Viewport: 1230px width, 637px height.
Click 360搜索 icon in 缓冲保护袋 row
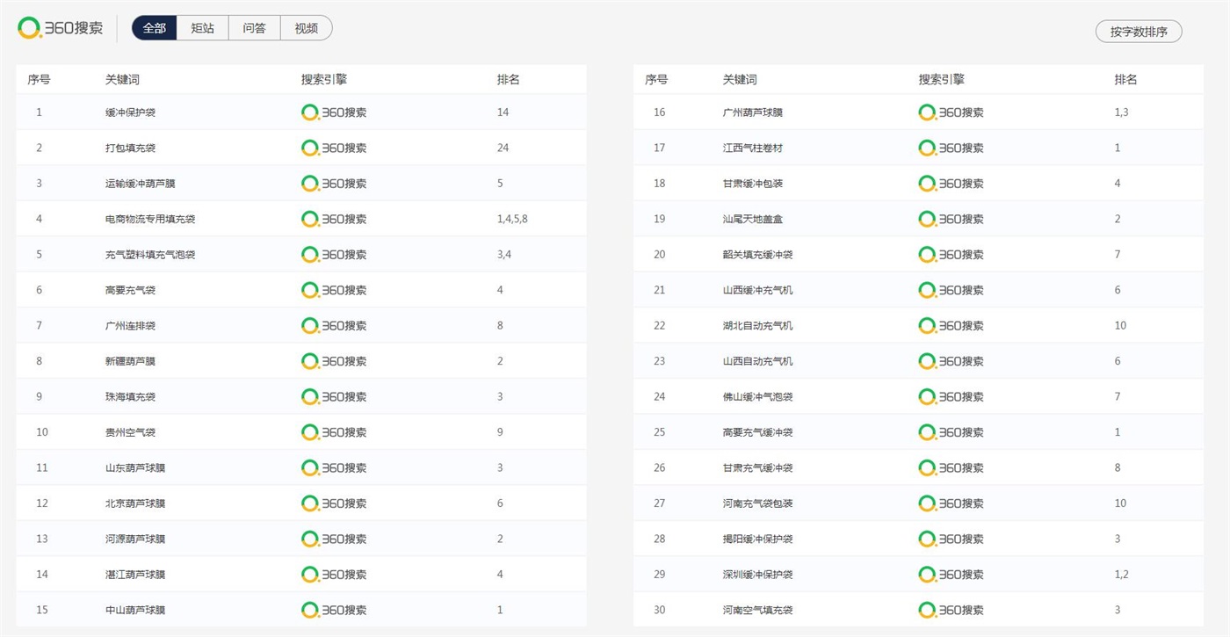[334, 112]
